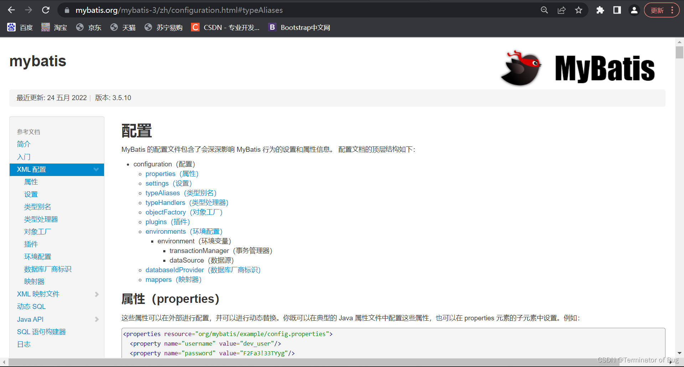Open 对象工厂 sidebar sub-item
The height and width of the screenshot is (367, 684).
point(37,232)
